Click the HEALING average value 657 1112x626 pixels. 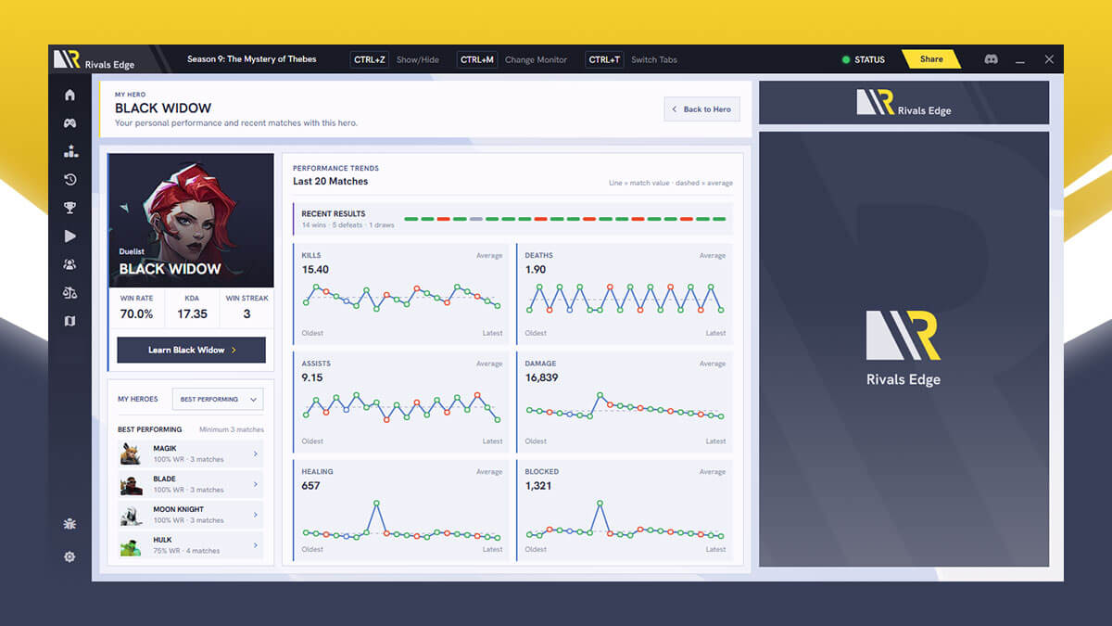pos(310,485)
